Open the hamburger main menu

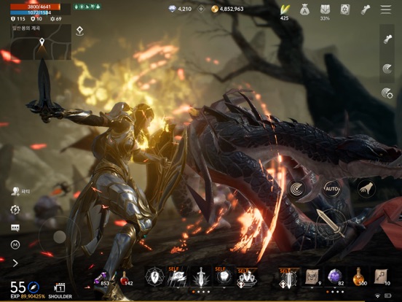tap(386, 9)
